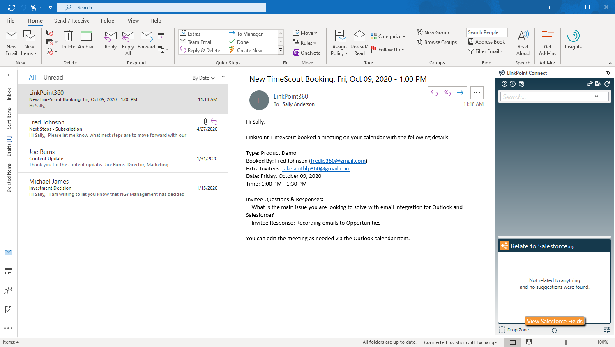Viewport: 615px width, 347px height.
Task: Refresh the LinkPoint Connect panel
Action: [x=607, y=84]
